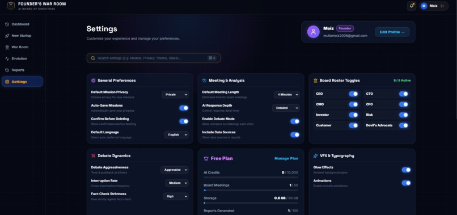This screenshot has height=215, width=457.
Task: Click the Search settings input field
Action: point(154,58)
